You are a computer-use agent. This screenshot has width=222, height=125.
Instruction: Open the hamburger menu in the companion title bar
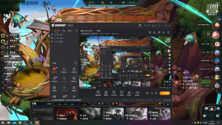(159, 26)
